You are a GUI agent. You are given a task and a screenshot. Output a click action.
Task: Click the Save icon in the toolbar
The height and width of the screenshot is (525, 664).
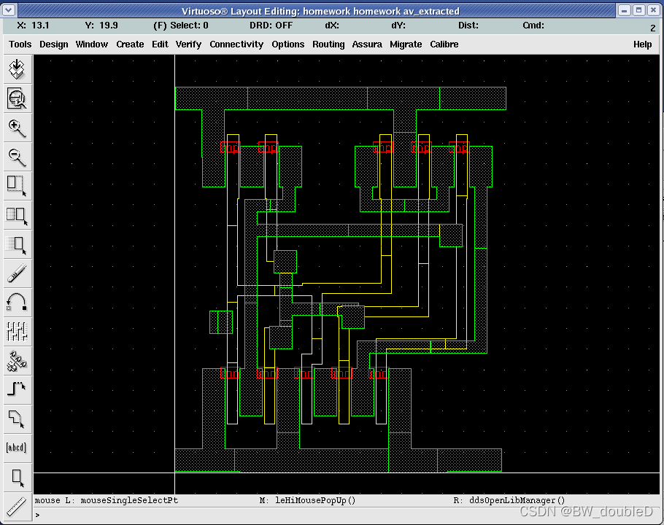17,69
